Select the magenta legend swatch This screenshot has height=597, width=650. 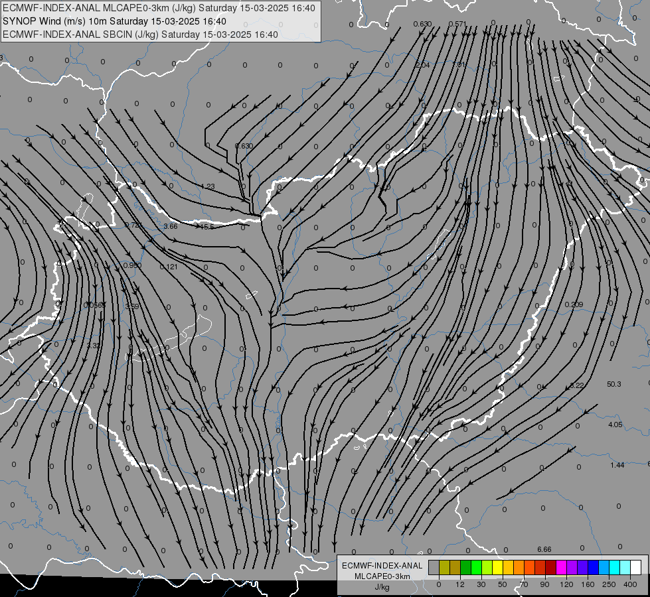(x=561, y=567)
